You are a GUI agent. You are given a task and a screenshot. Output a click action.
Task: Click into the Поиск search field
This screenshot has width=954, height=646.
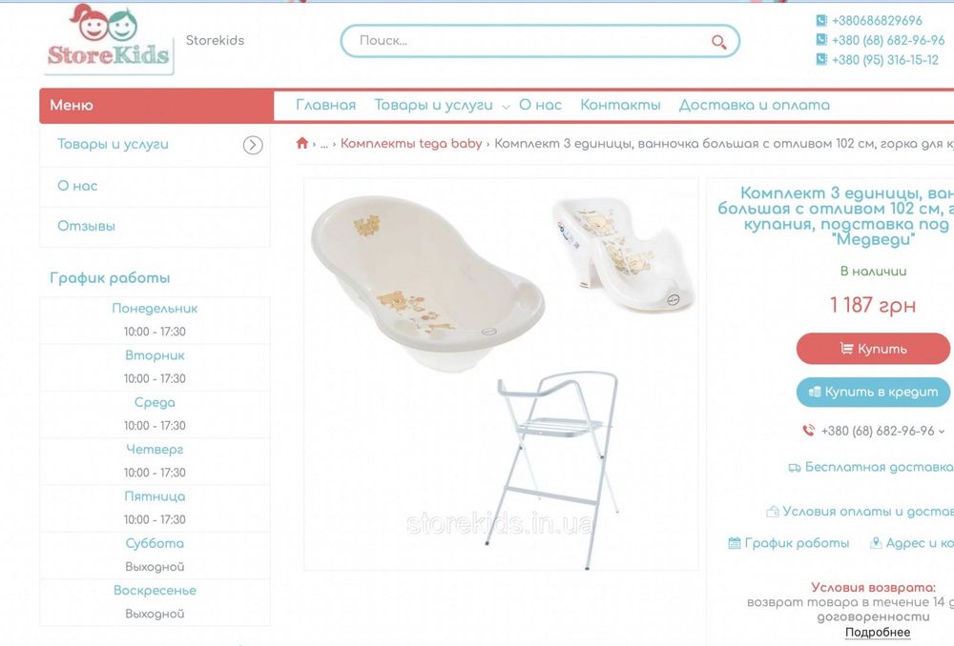coord(527,41)
